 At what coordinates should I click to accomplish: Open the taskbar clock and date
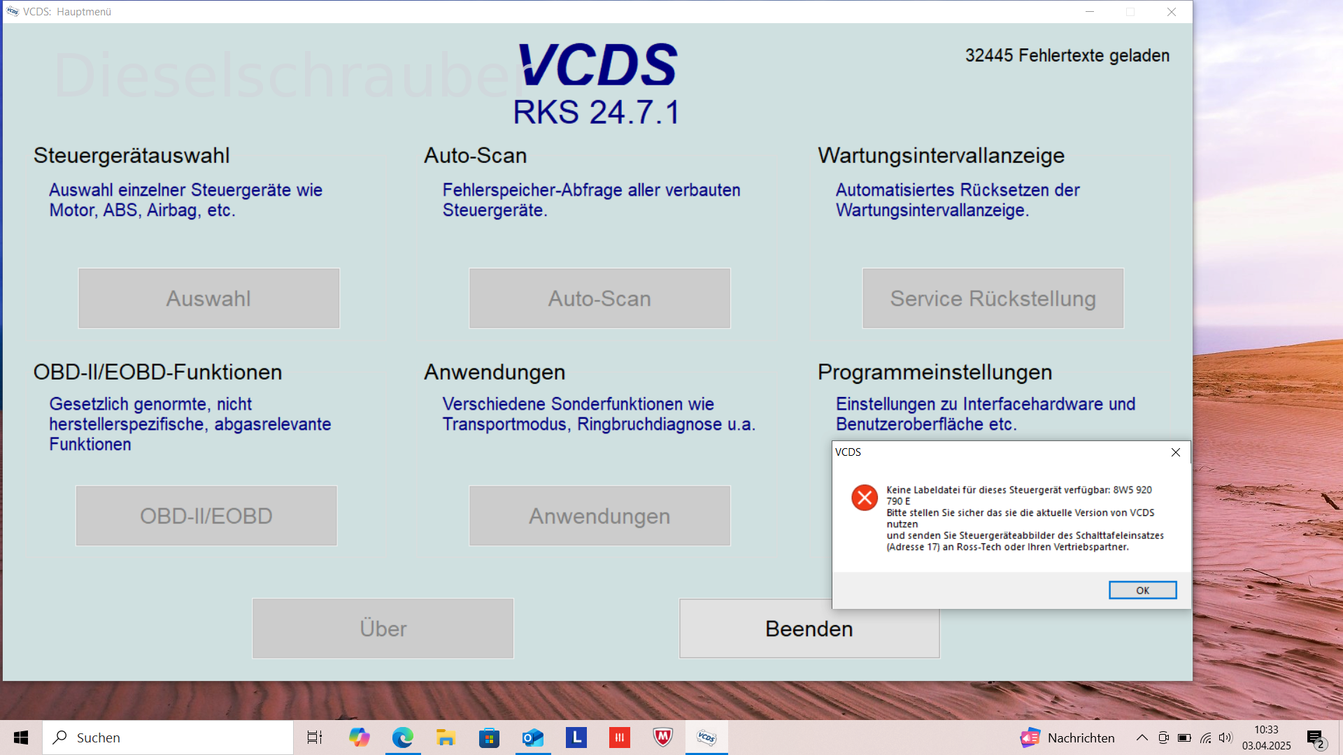1266,738
